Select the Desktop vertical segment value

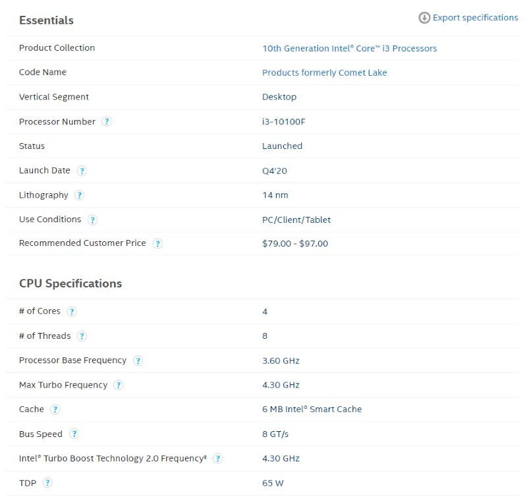(x=279, y=97)
